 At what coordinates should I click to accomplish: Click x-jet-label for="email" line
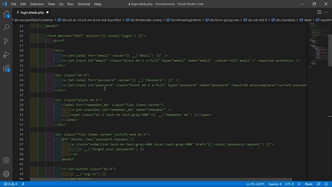pos(115,56)
